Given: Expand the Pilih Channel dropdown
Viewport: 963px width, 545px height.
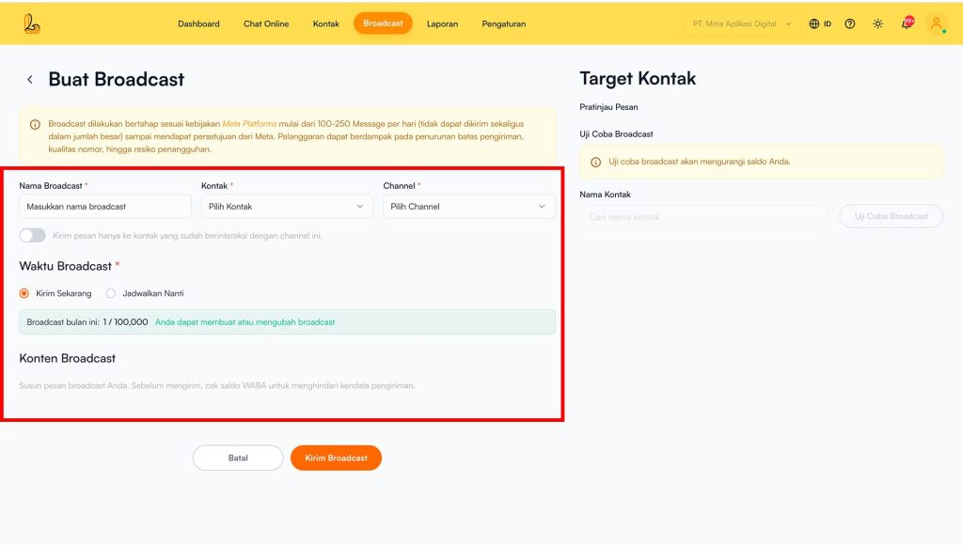Looking at the screenshot, I should coord(468,207).
